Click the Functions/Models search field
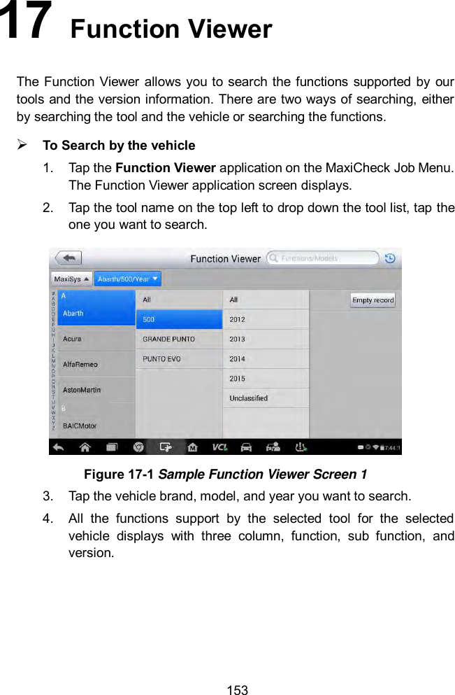455x695 pixels. tap(323, 258)
